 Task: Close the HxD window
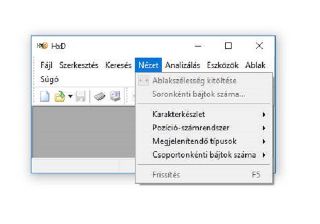click(x=259, y=46)
